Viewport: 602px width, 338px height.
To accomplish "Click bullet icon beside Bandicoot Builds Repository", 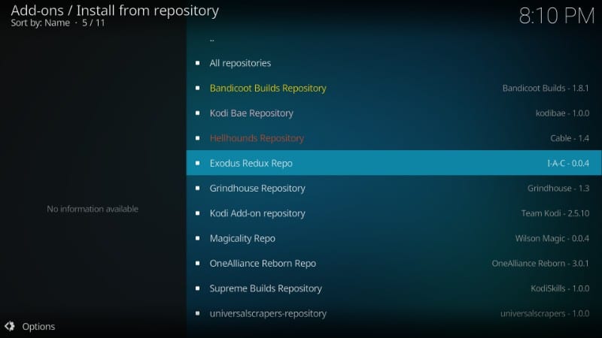I will [x=197, y=88].
